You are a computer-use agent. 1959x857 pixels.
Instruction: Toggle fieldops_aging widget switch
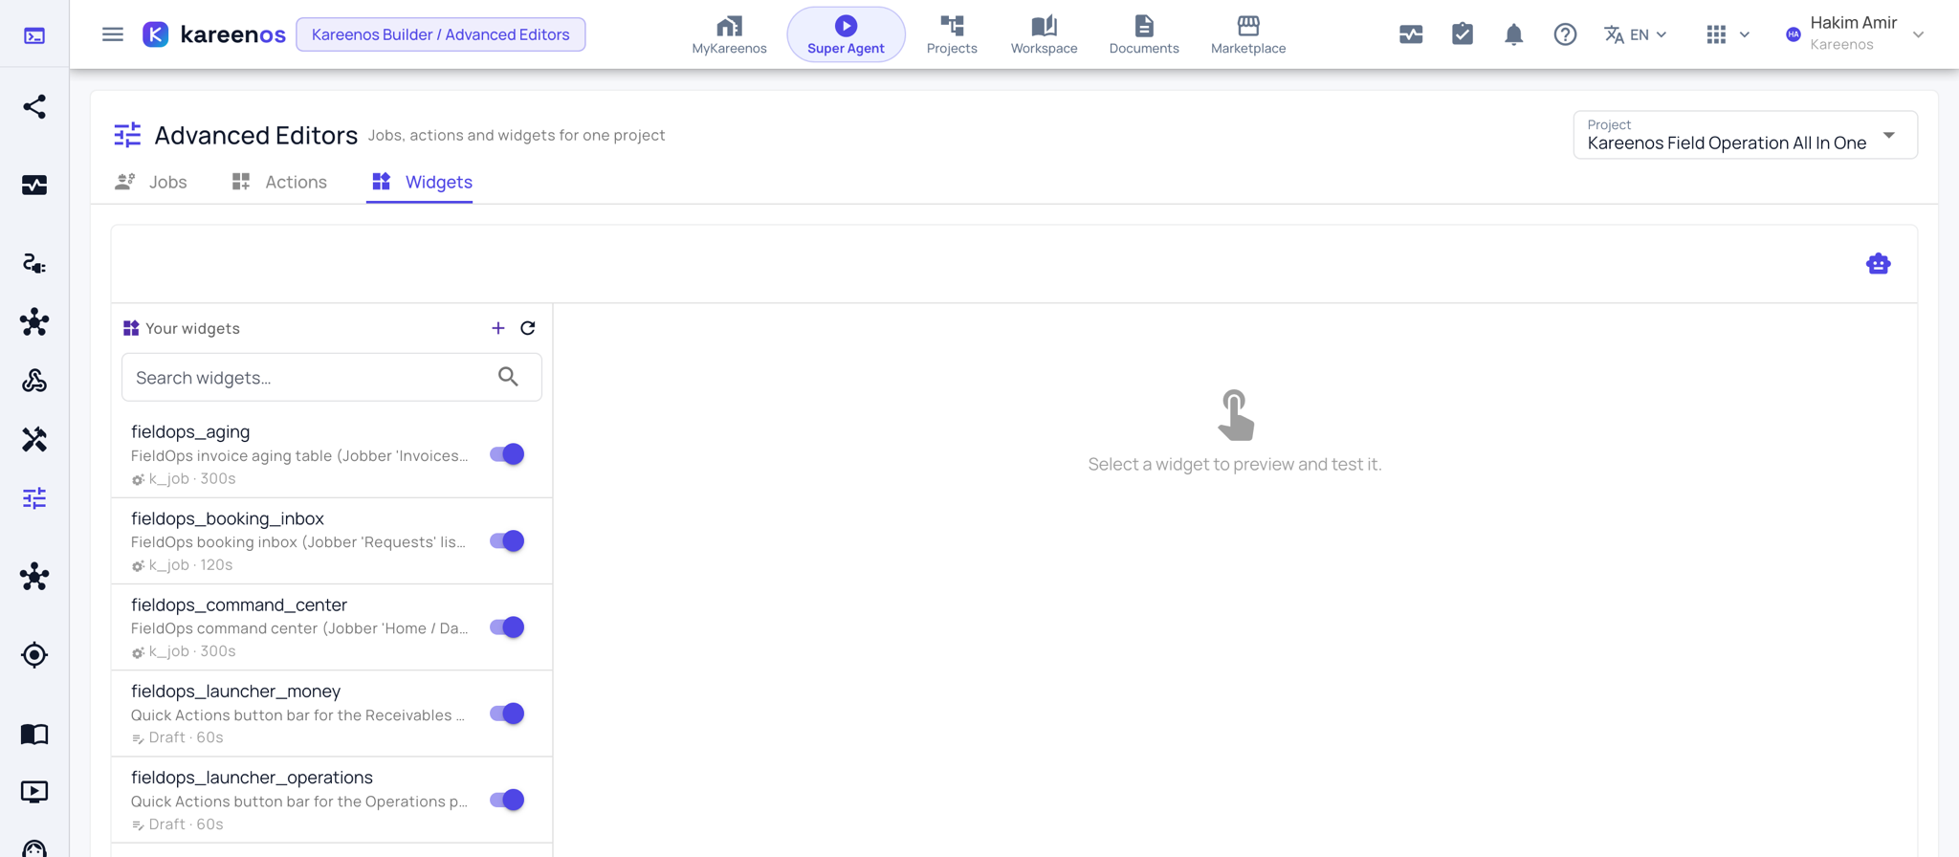pyautogui.click(x=507, y=454)
